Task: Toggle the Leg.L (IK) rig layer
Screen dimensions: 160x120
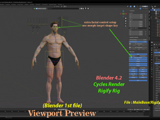Action: pos(133,74)
